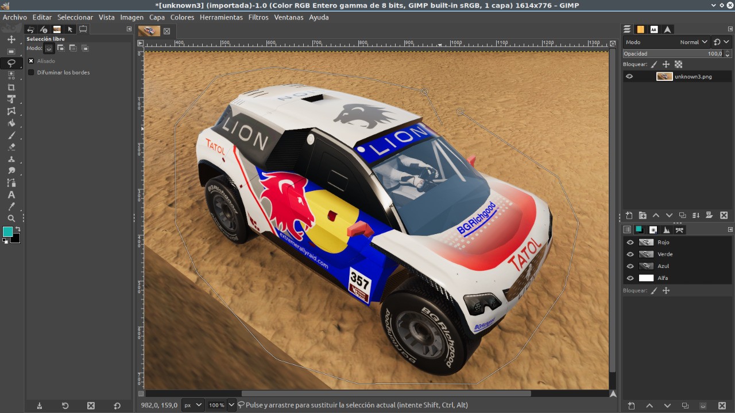Image resolution: width=735 pixels, height=413 pixels.
Task: Select the Zoom magnifier tool
Action: 11,219
